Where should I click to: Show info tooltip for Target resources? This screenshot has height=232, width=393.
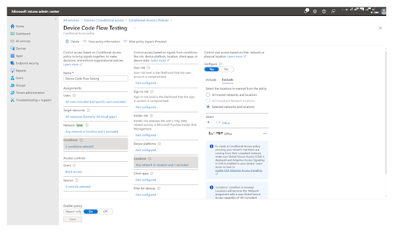pyautogui.click(x=88, y=110)
